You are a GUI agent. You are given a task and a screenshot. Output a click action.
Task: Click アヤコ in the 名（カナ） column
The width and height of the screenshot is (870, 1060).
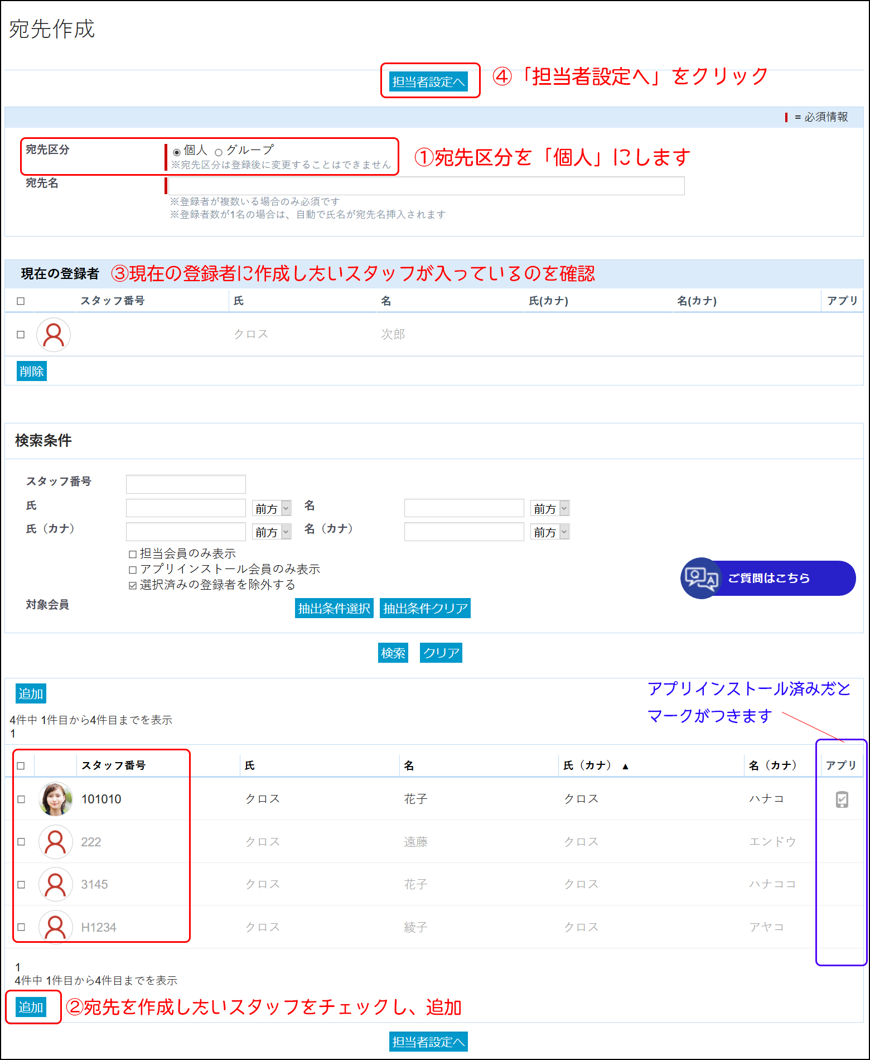coord(766,927)
